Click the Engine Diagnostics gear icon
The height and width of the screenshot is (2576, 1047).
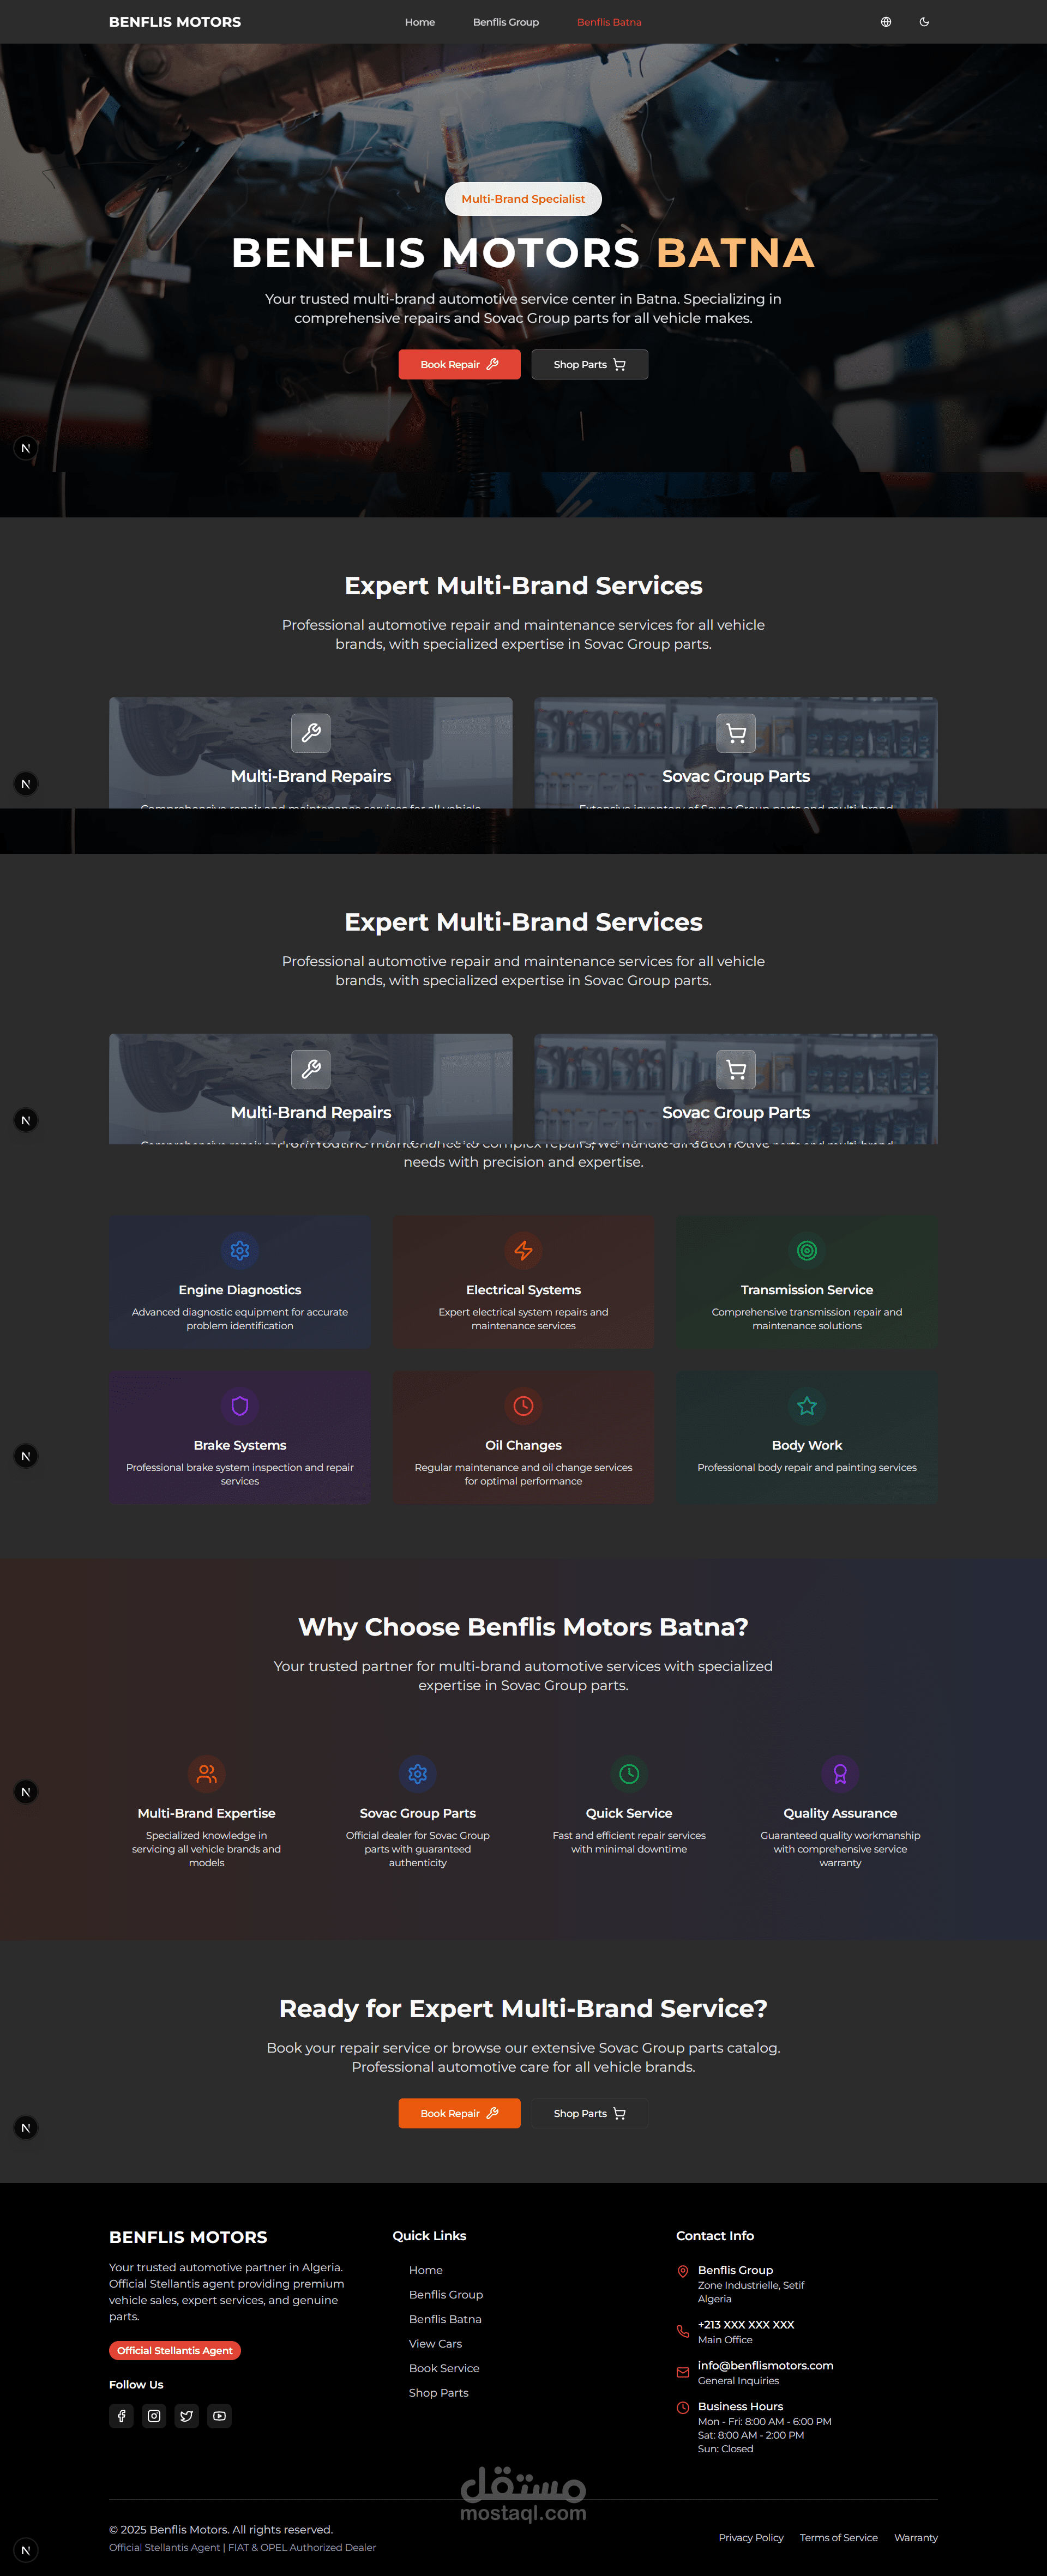(x=240, y=1250)
